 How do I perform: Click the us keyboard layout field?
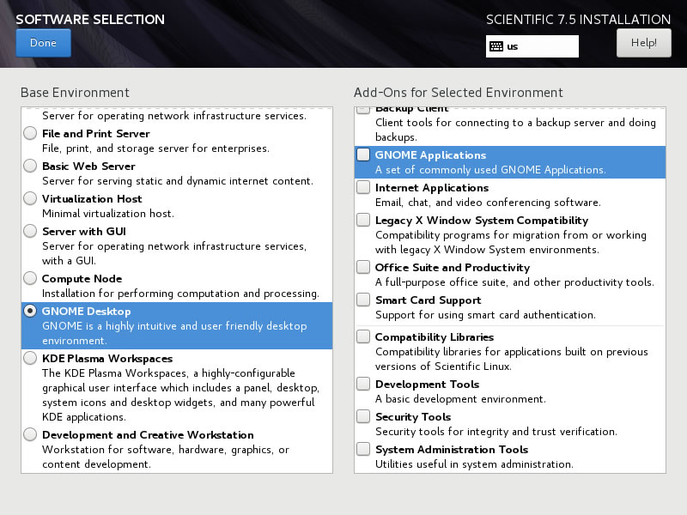pos(532,46)
